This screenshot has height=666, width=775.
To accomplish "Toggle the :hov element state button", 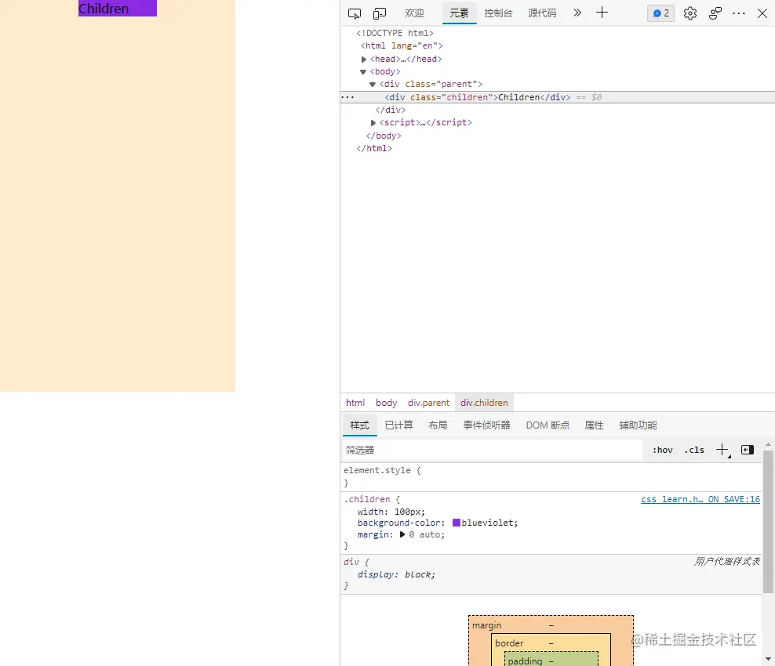I will pos(662,451).
